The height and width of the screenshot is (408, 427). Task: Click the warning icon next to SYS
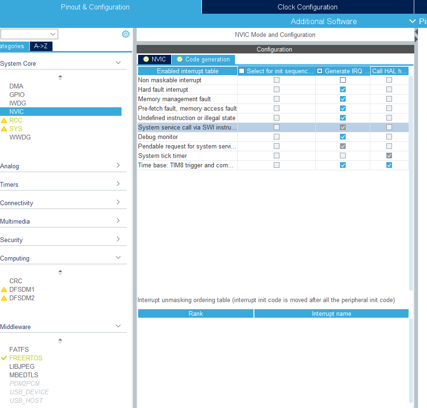[4, 129]
